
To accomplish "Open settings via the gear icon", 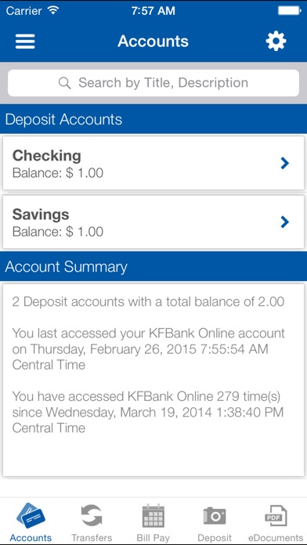I will pyautogui.click(x=276, y=42).
